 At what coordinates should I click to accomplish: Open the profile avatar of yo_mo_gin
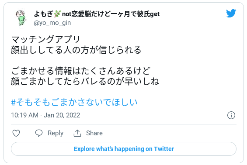click(x=21, y=18)
